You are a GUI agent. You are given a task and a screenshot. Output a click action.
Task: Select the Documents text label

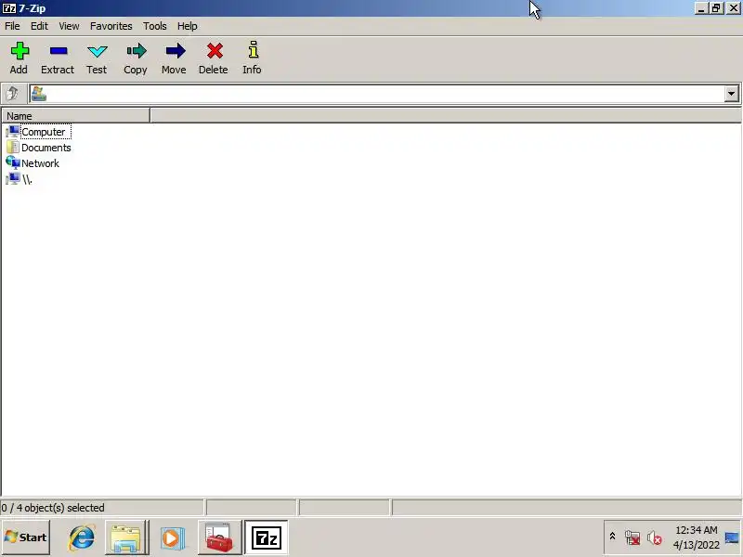pyautogui.click(x=46, y=148)
